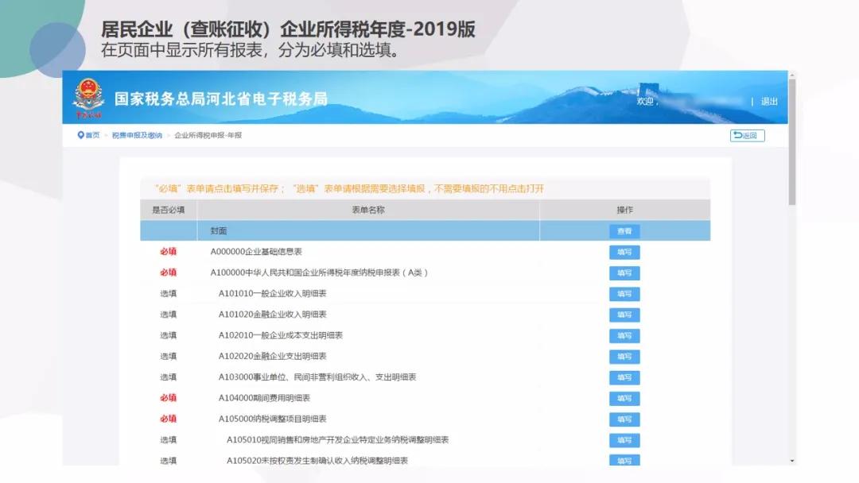Screen dimensions: 859x483
Task: Click 填写 for A101020金融企业收入明细表
Action: point(624,315)
